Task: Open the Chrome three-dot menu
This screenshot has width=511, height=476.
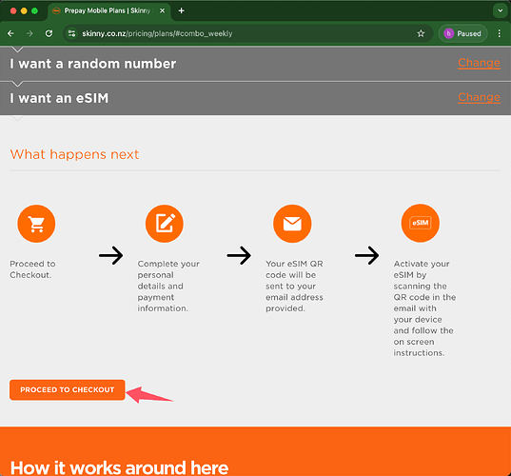Action: [500, 33]
